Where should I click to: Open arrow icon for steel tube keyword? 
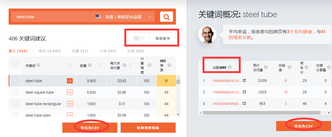click(70, 81)
